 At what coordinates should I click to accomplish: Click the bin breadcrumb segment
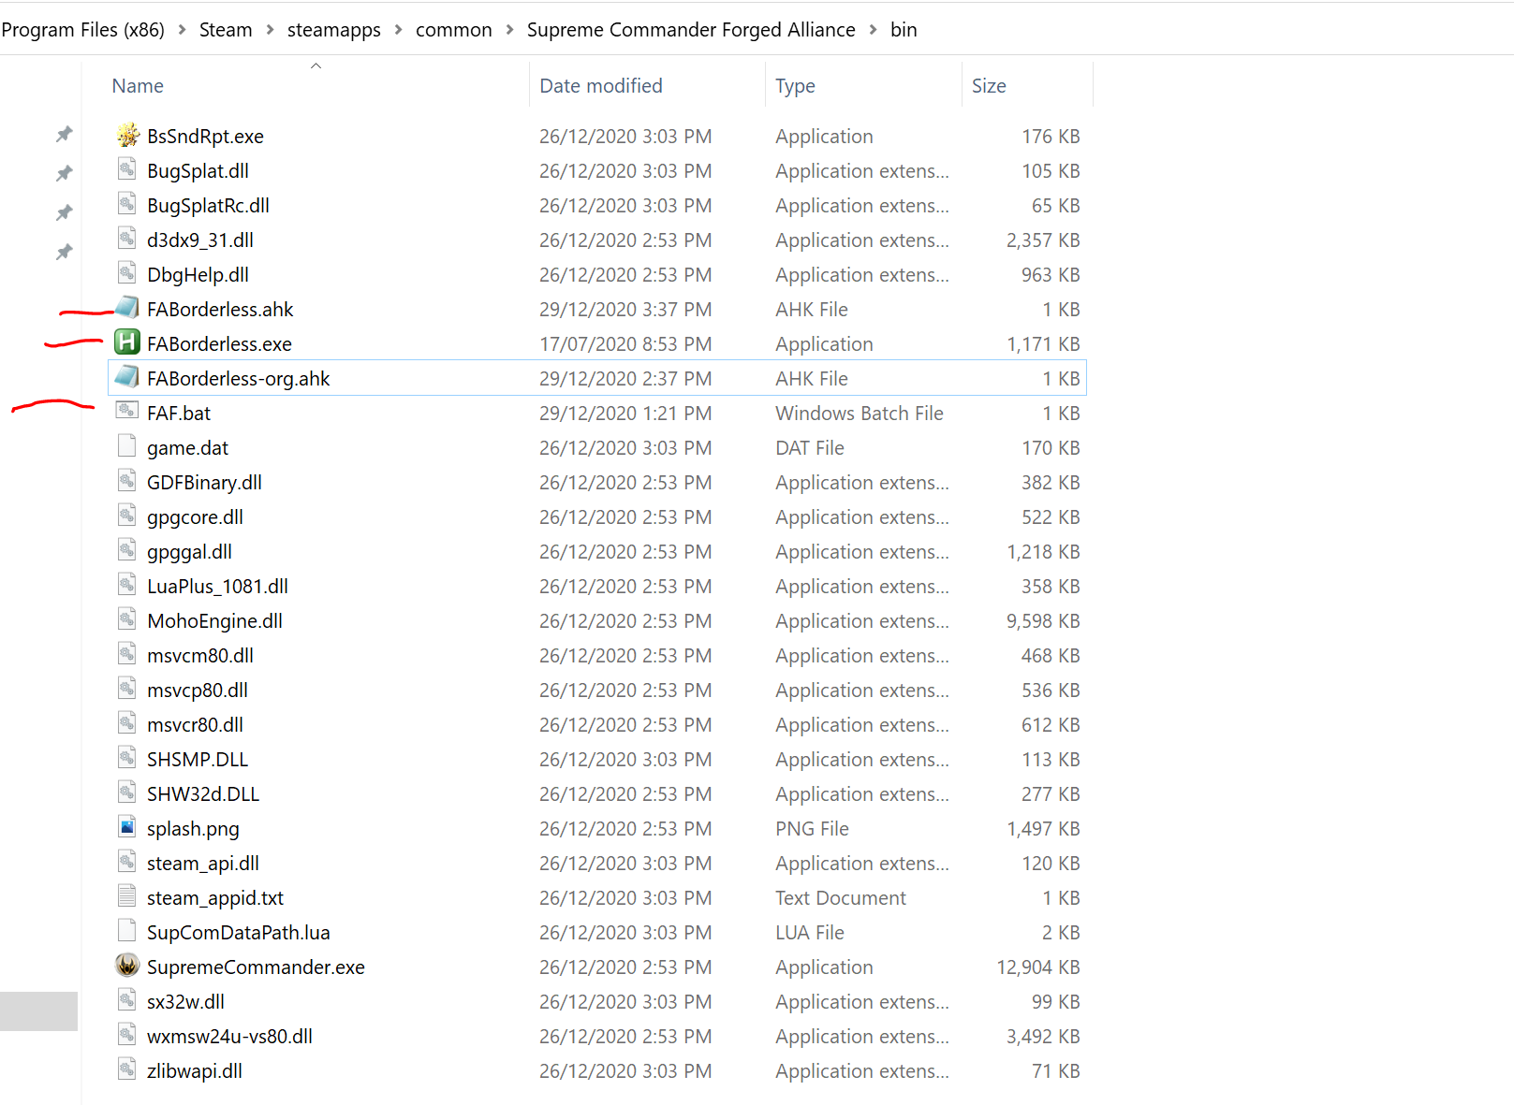coord(904,30)
